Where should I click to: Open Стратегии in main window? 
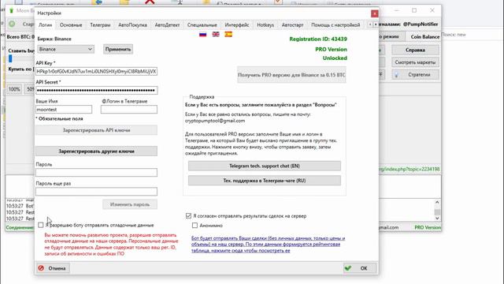(x=415, y=74)
